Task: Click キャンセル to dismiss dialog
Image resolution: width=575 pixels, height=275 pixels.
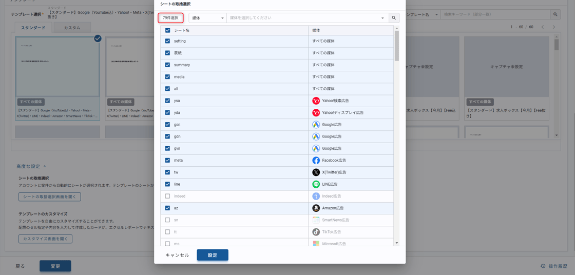Action: coord(177,255)
